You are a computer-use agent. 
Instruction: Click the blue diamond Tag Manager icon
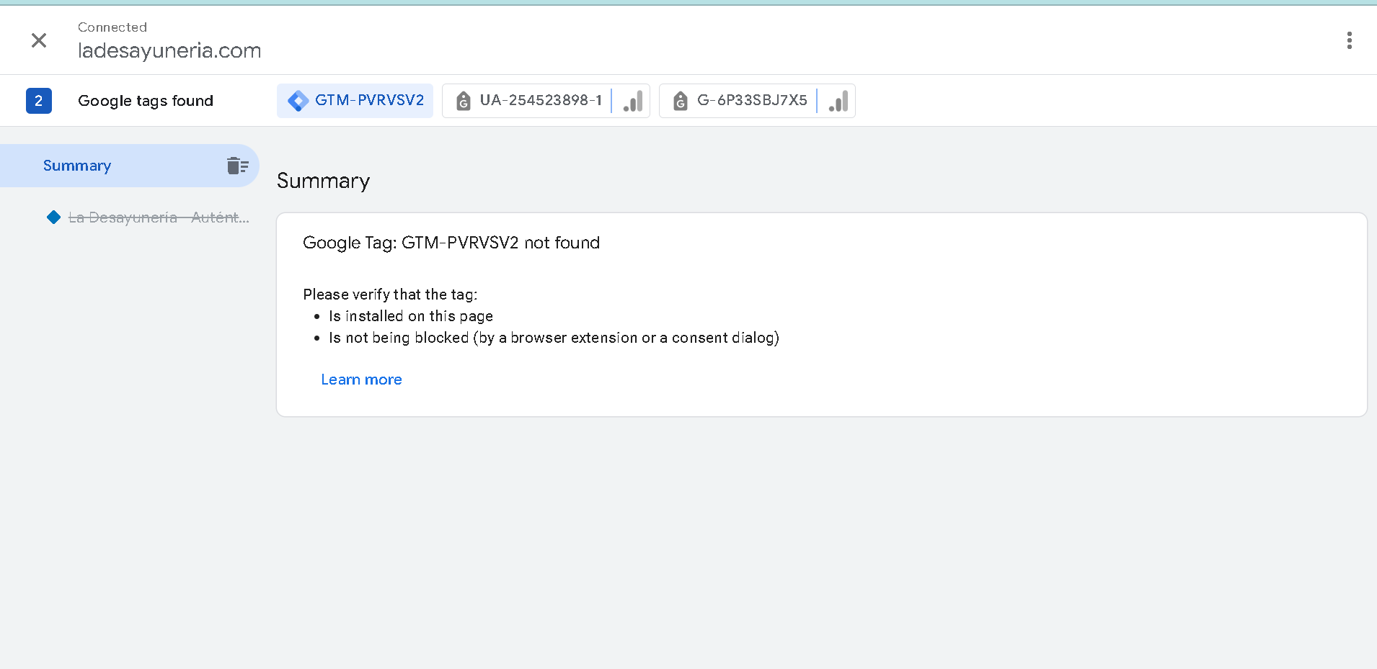click(298, 101)
